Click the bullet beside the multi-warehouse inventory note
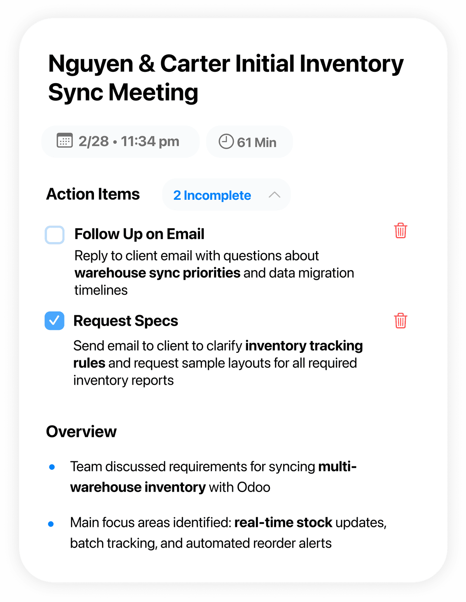 coord(52,467)
